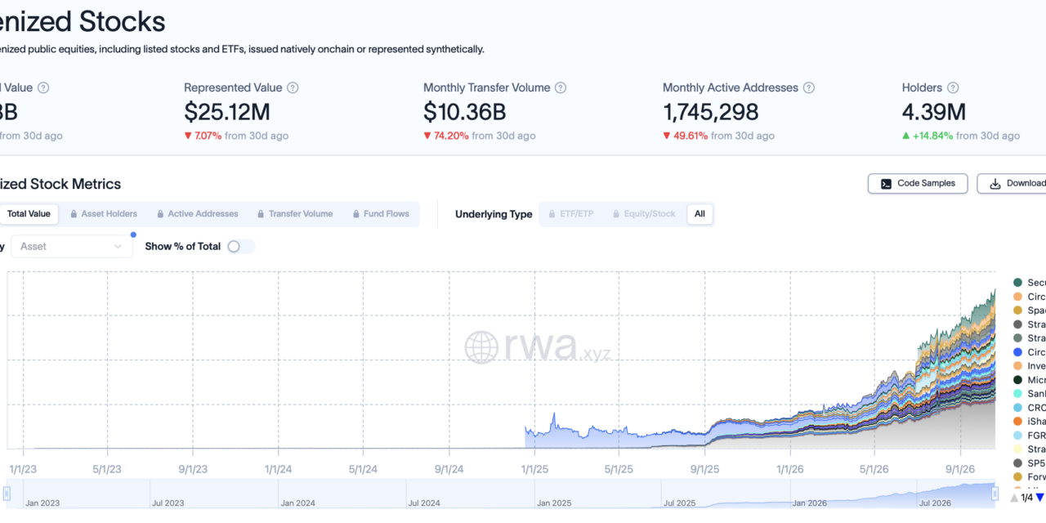This screenshot has height=523, width=1046.
Task: Click the +14.84% change indicator
Action: (928, 136)
